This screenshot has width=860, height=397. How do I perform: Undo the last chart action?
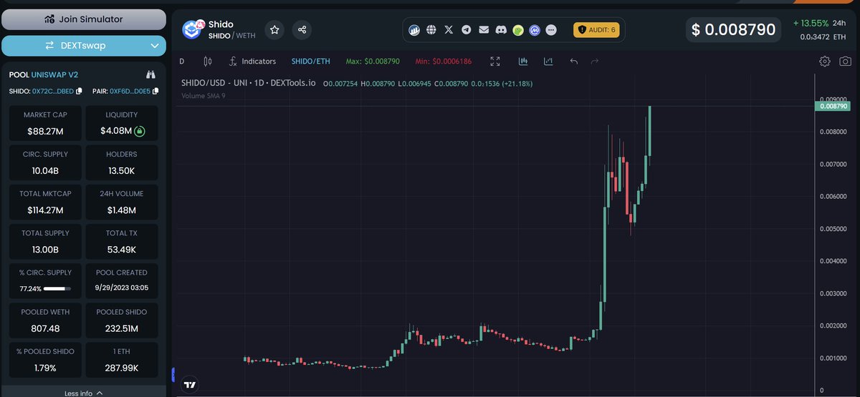pos(573,62)
